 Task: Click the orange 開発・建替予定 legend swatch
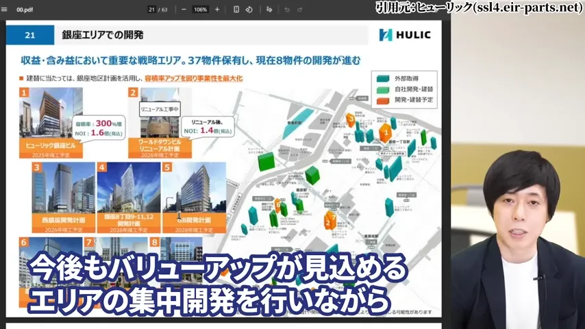383,101
